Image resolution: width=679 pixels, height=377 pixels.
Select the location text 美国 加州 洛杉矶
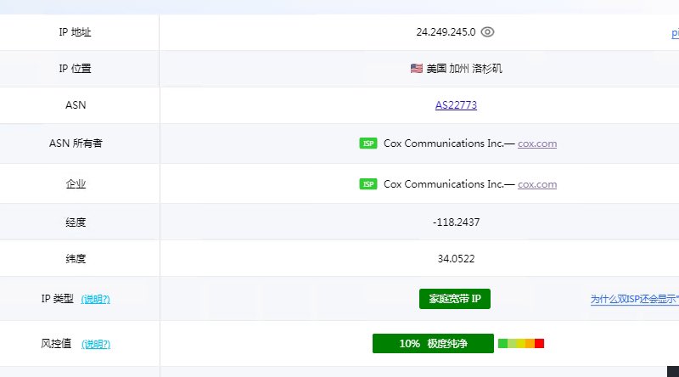point(464,69)
